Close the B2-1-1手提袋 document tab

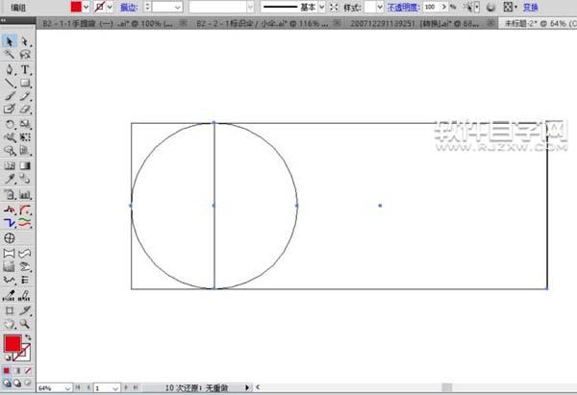click(183, 23)
